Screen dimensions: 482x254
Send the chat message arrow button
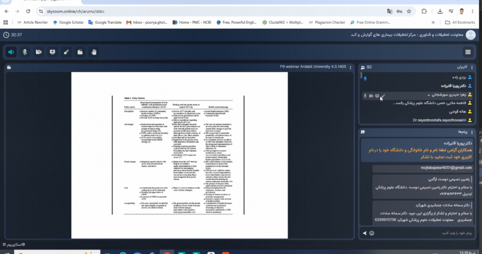[x=365, y=233]
